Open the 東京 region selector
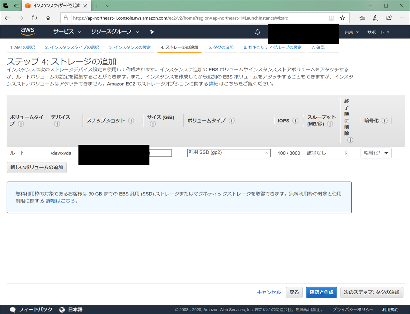This screenshot has width=410, height=314. click(352, 32)
